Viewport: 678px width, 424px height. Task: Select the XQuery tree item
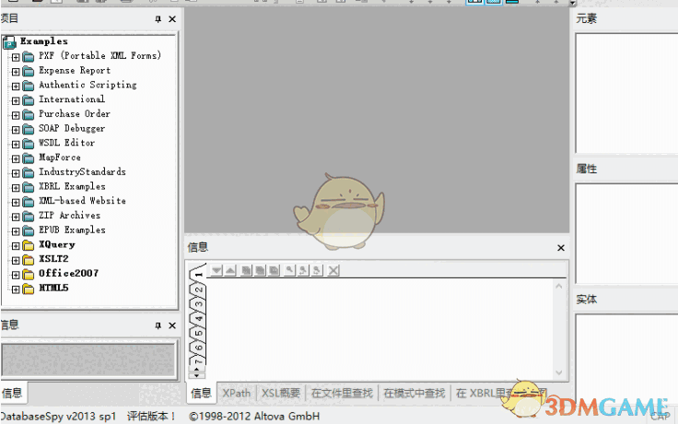coord(56,244)
